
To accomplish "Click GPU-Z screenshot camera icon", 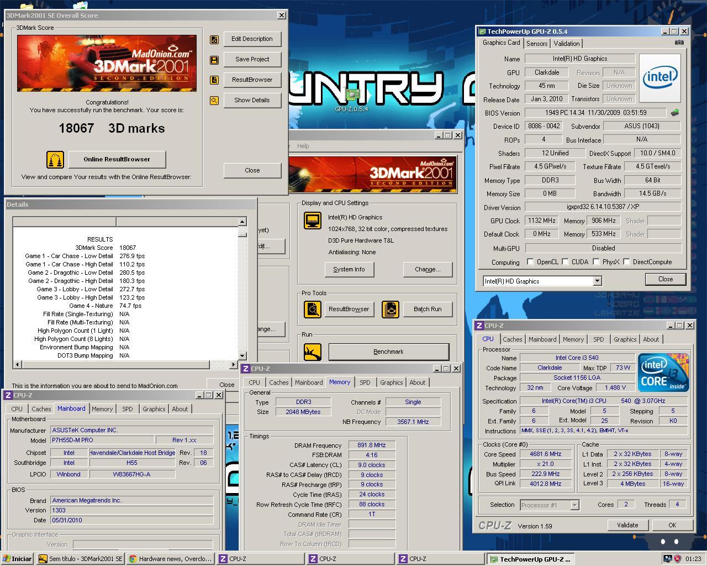I will point(679,43).
